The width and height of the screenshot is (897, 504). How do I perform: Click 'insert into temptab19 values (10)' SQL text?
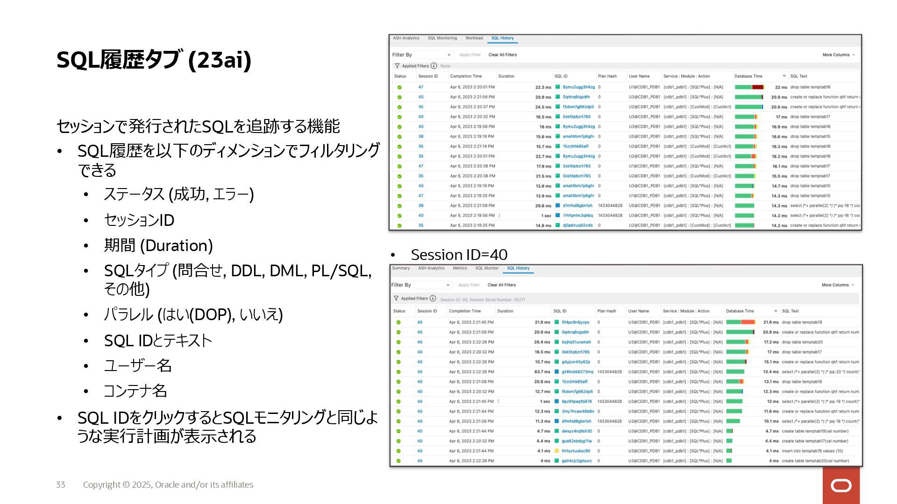812,451
